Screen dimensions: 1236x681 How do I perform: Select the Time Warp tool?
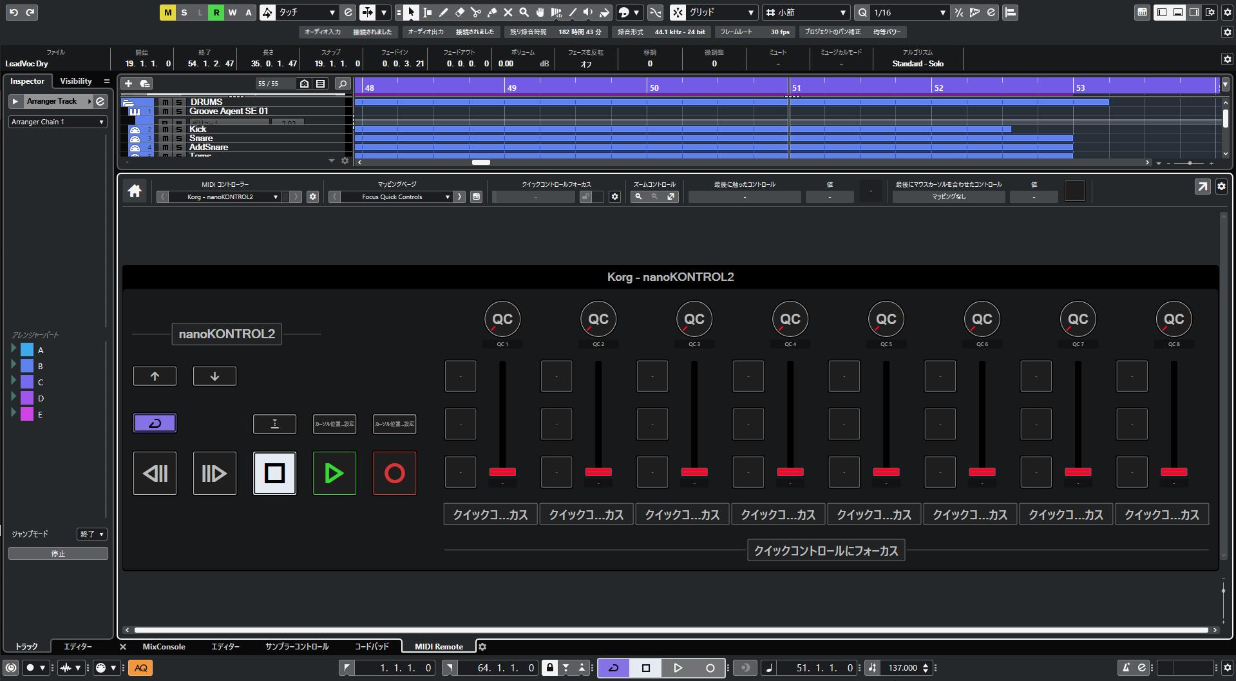click(x=556, y=12)
